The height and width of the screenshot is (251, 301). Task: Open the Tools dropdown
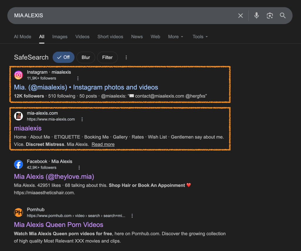click(x=200, y=37)
